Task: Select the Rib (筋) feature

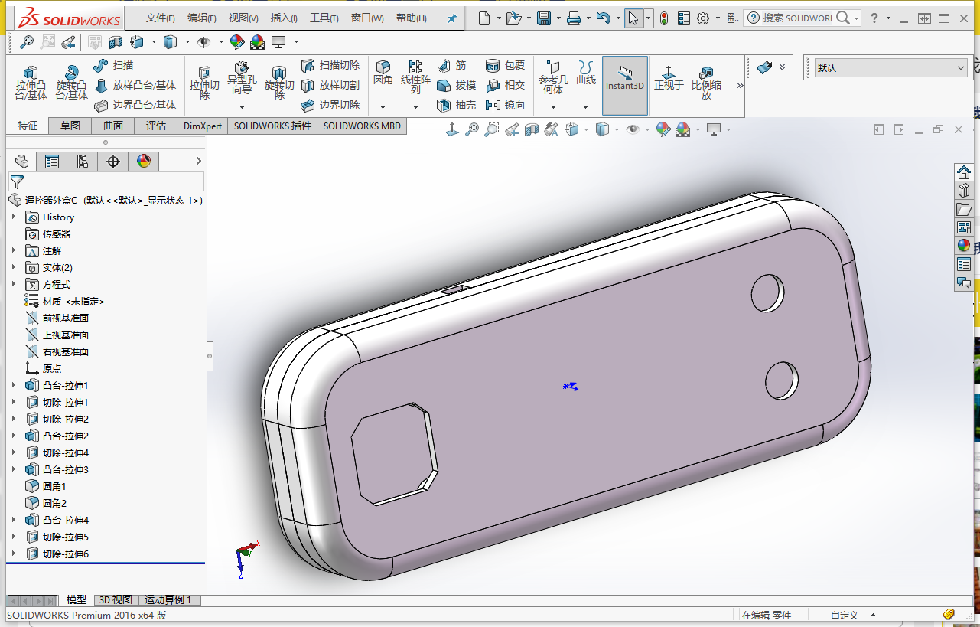Action: tap(451, 66)
